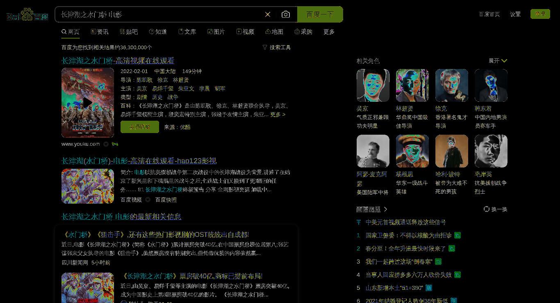Expand the 更多 menu

329,32
